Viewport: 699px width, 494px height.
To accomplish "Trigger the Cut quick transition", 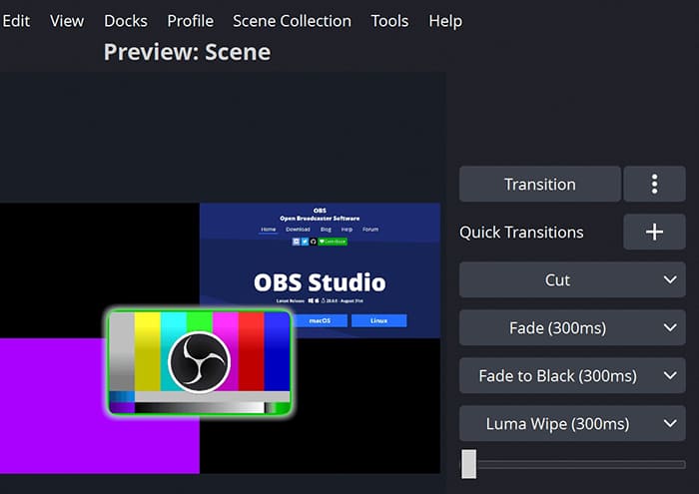I will pyautogui.click(x=557, y=279).
